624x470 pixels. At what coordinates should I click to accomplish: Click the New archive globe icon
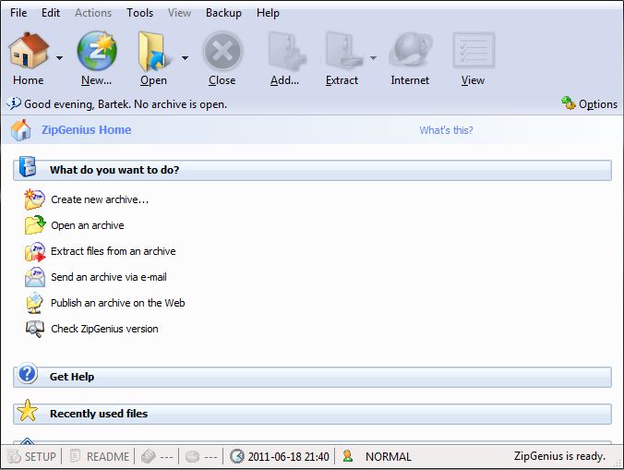click(97, 51)
